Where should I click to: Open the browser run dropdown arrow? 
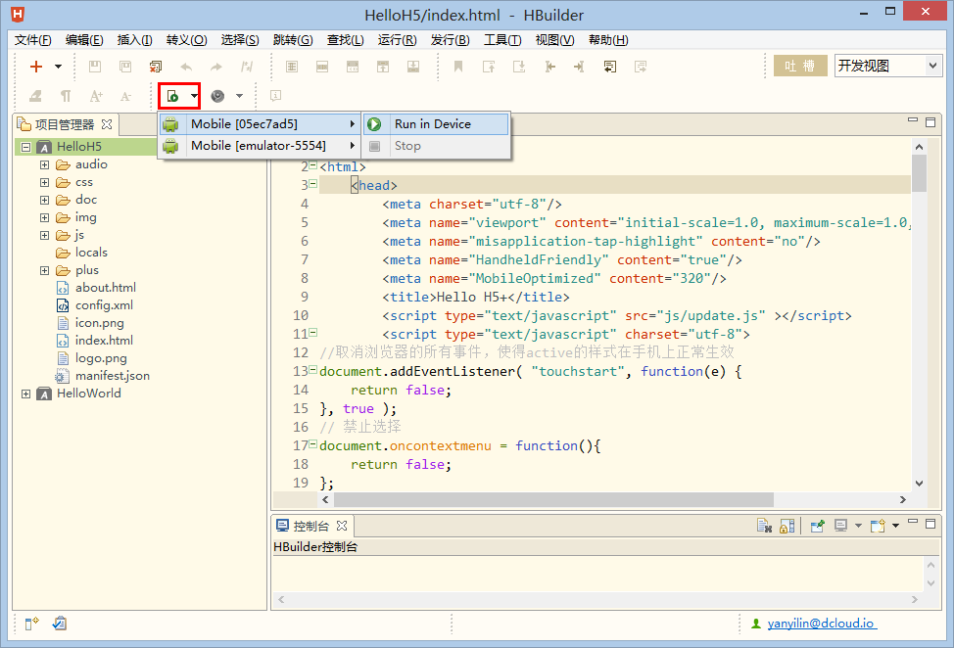tap(239, 96)
